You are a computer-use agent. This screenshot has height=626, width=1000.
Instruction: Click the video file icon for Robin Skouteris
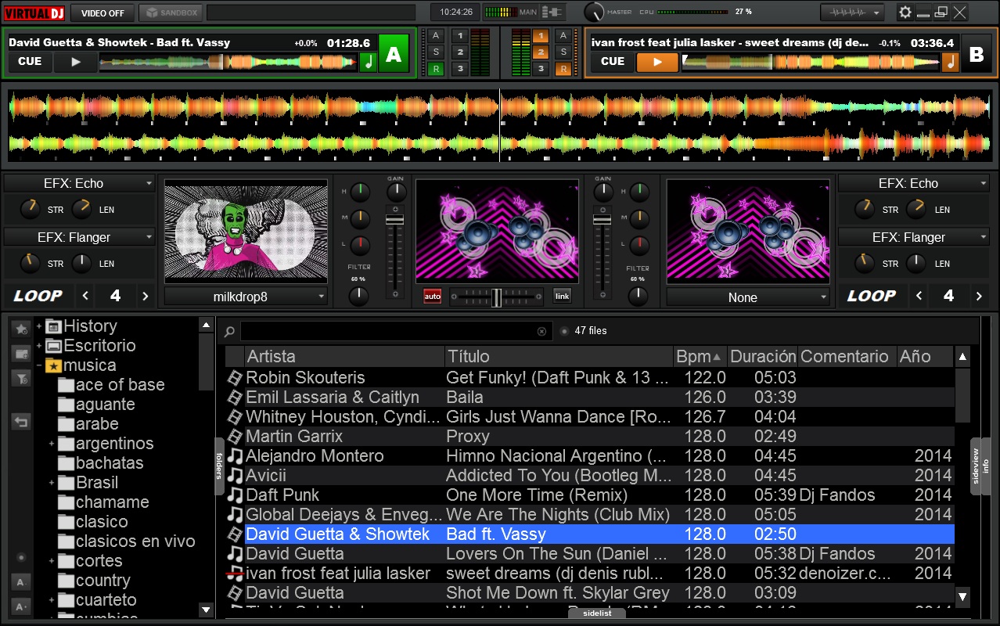pos(235,378)
